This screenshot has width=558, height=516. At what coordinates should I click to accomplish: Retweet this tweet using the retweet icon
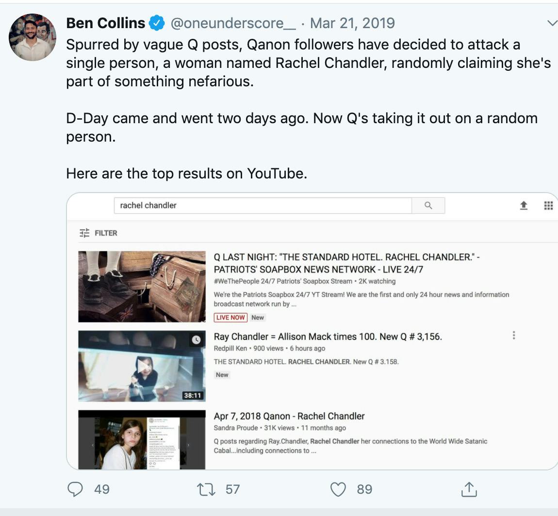(206, 489)
